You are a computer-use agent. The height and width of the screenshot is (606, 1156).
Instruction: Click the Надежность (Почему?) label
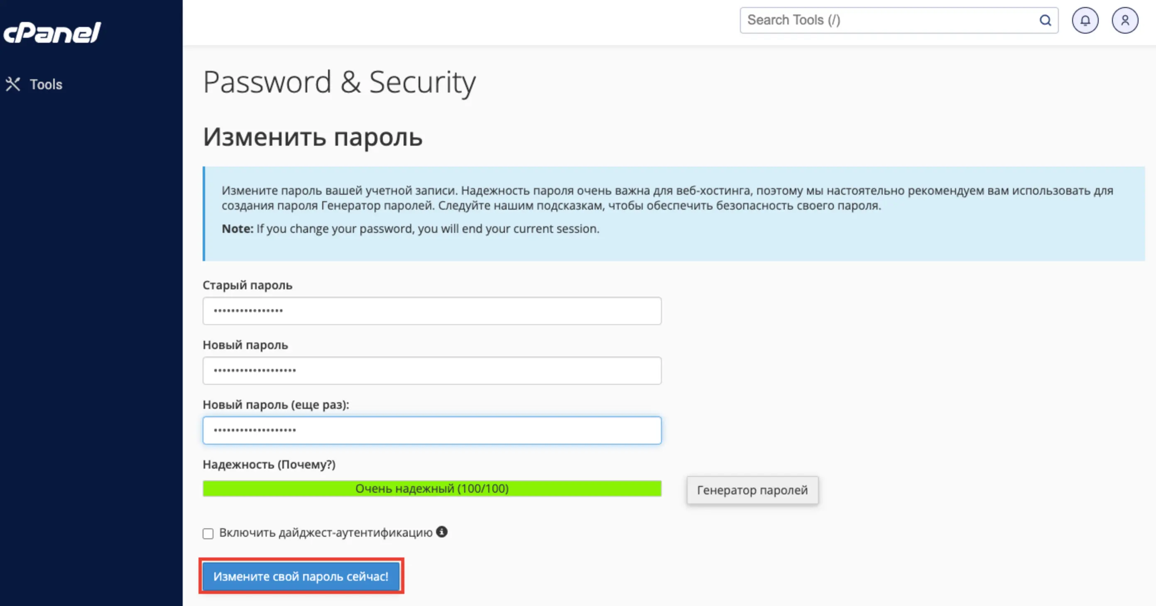coord(269,464)
